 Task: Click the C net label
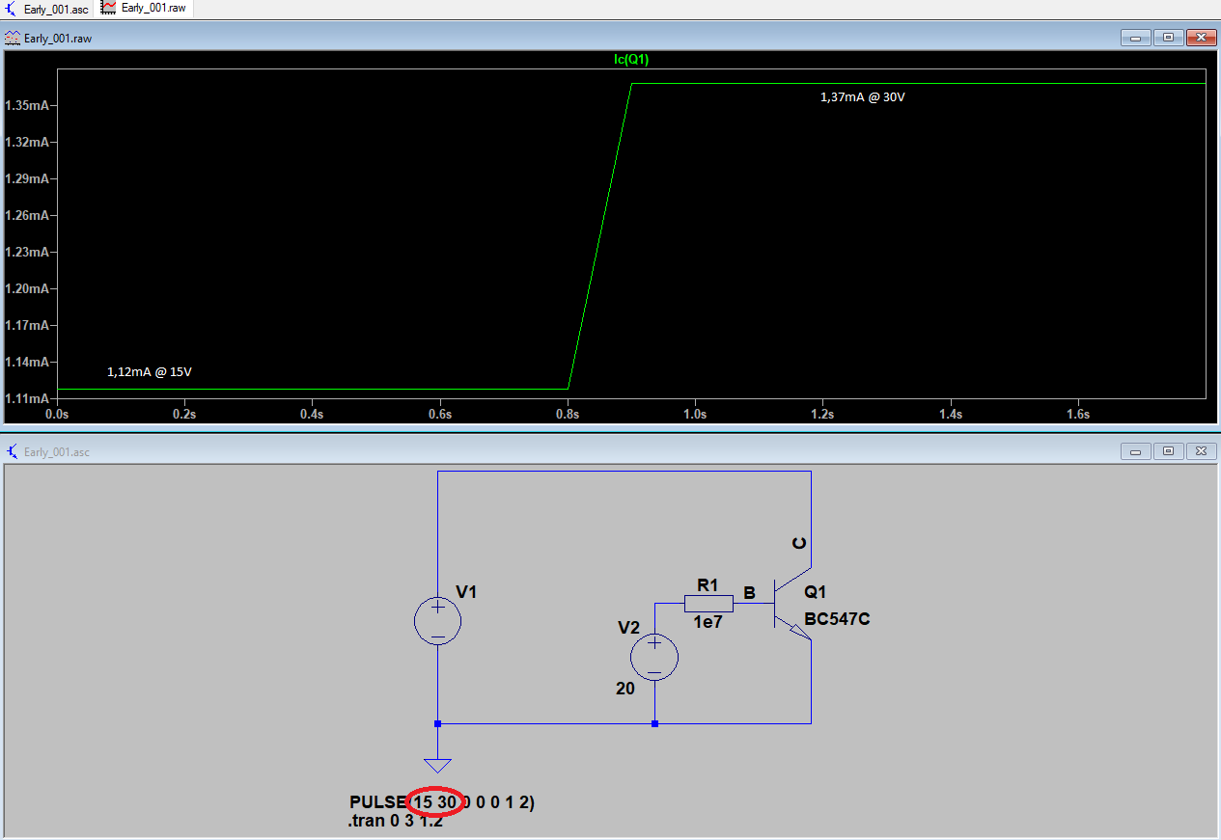[x=799, y=543]
